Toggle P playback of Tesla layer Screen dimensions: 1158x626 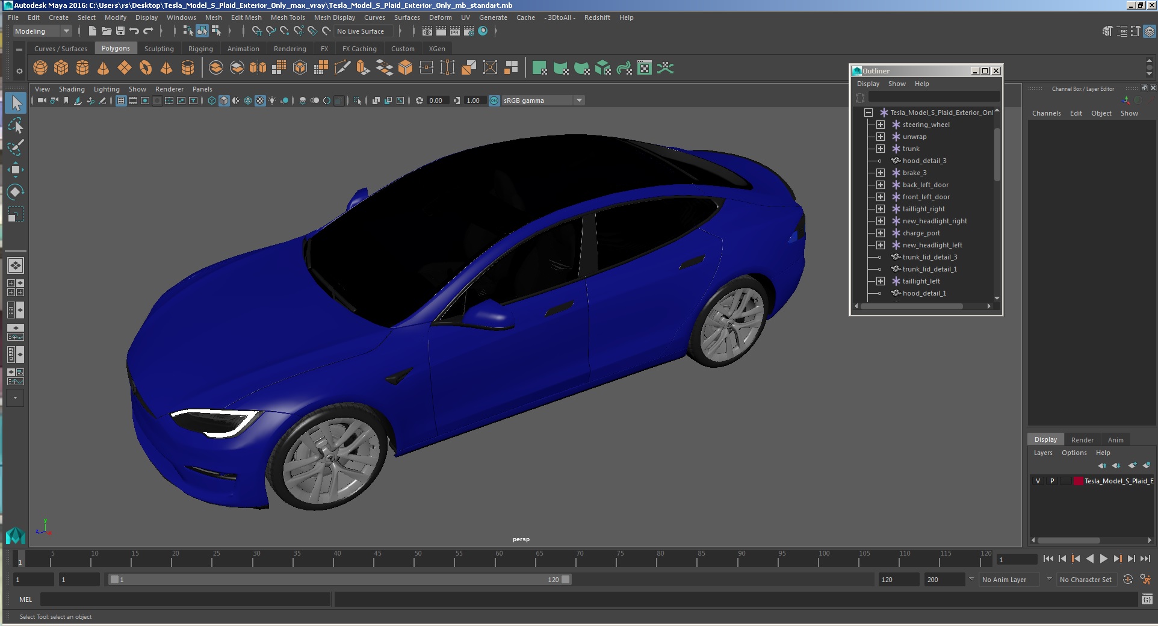(1052, 481)
